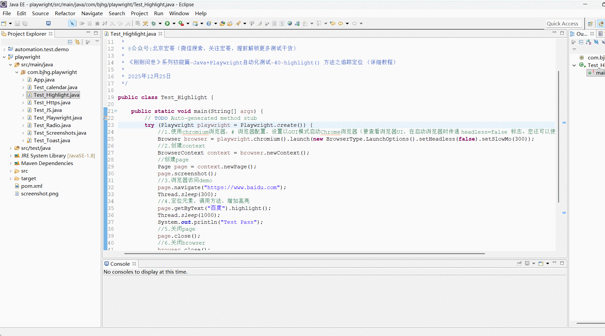Collapse the playwright project node
Viewport: 605px width, 336px height.
click(x=4, y=57)
